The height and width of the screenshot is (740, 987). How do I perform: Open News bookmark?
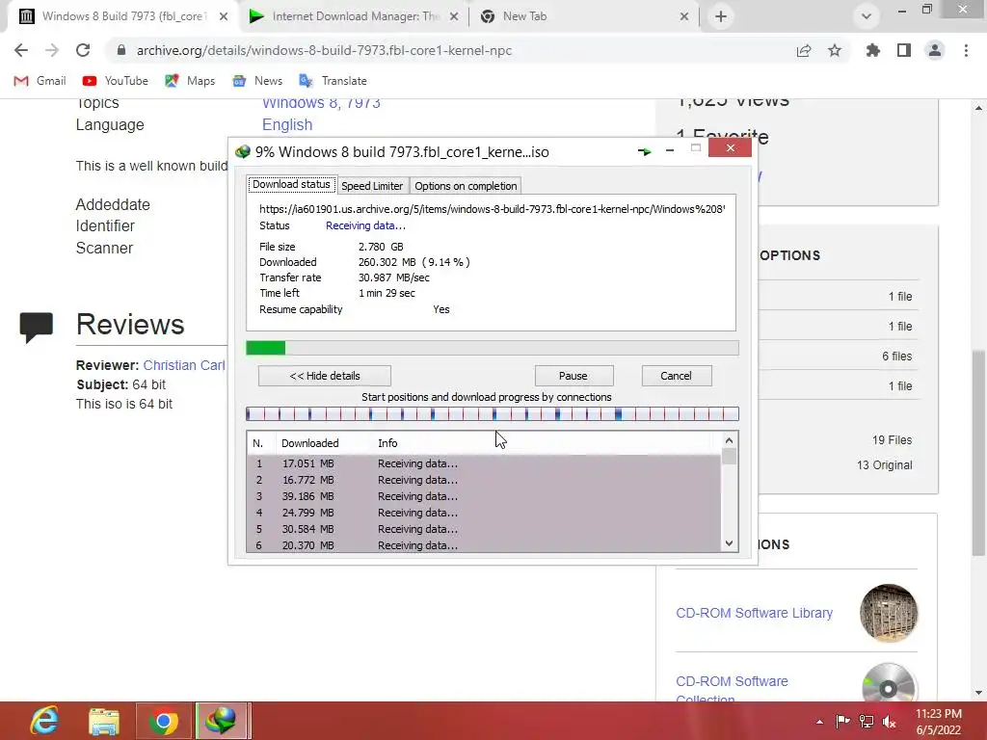257,81
